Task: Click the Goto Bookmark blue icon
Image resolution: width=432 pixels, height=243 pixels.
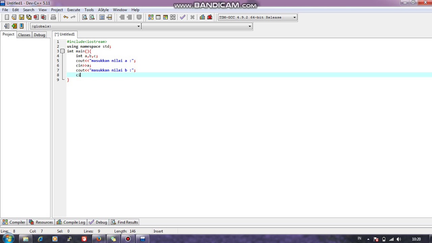Action: point(22,26)
